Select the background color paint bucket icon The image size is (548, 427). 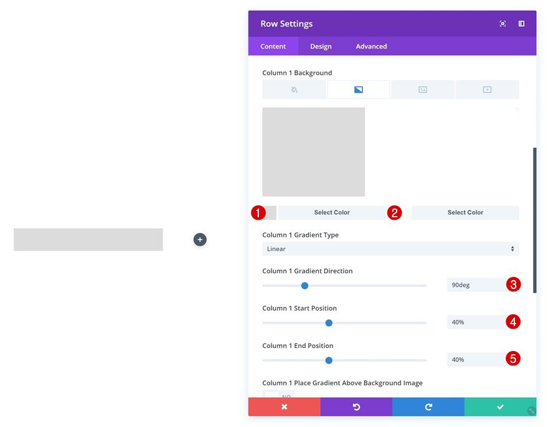(x=293, y=89)
